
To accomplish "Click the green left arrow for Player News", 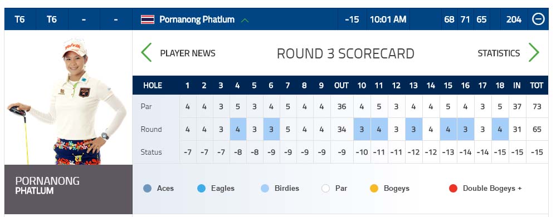I will (x=147, y=53).
